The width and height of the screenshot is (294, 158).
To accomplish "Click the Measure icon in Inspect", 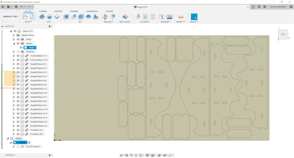I will pos(181,17).
